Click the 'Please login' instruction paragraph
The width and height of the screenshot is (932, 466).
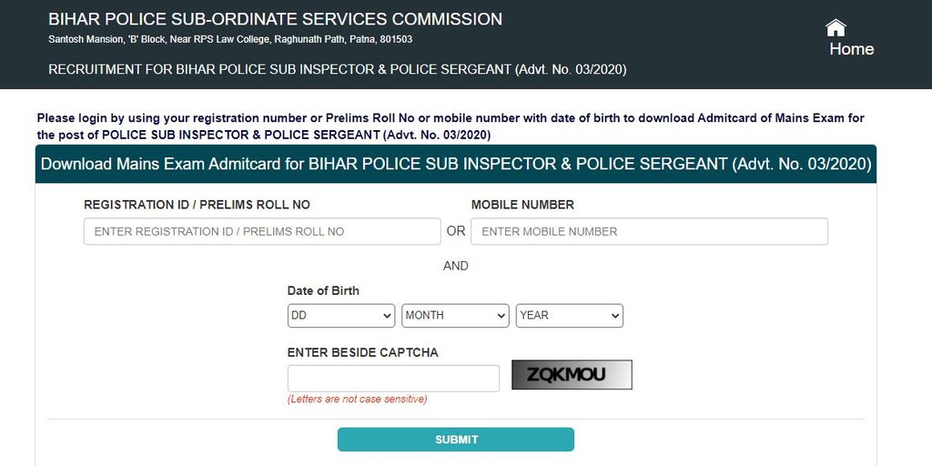point(451,127)
